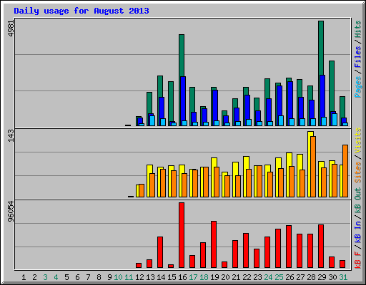Click the yellow Visits legend label
366x285 pixels.
click(x=357, y=140)
